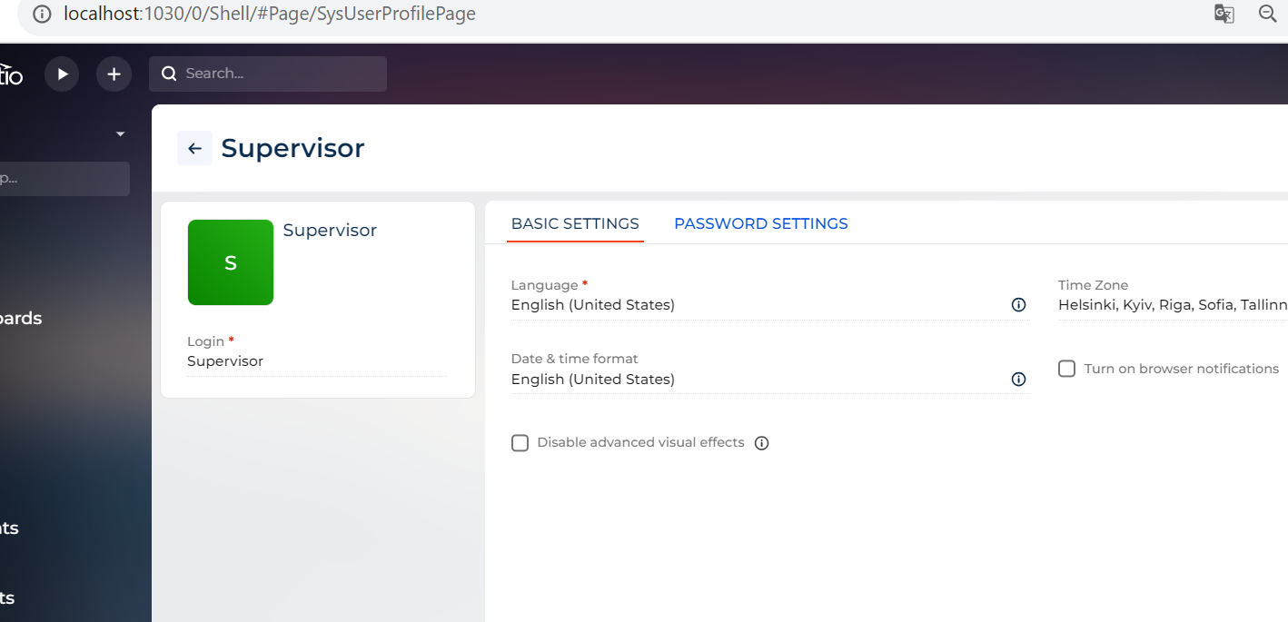Viewport: 1288px width, 622px height.
Task: Open the Date & time format dropdown
Action: 770,379
